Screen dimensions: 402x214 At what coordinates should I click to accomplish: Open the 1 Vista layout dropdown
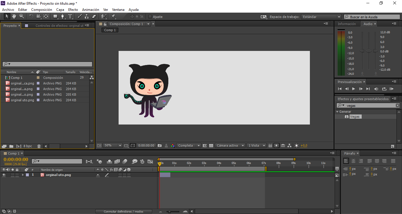(257, 145)
